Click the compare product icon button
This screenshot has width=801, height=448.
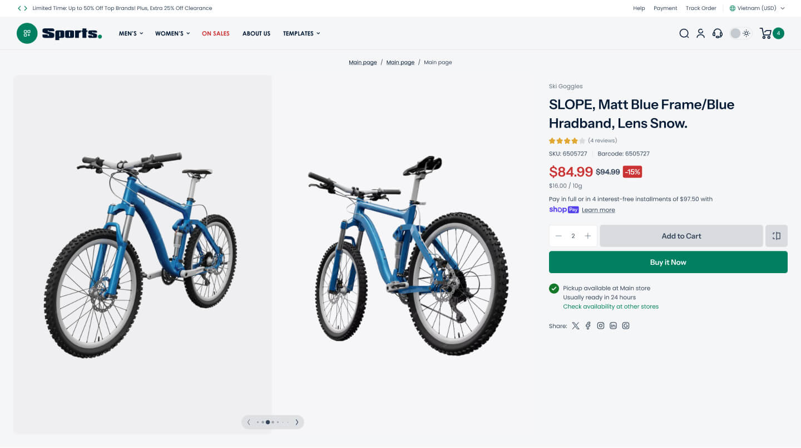click(777, 236)
